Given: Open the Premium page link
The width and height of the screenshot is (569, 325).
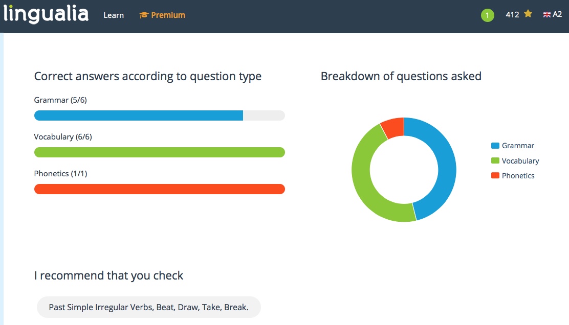Looking at the screenshot, I should [x=168, y=15].
